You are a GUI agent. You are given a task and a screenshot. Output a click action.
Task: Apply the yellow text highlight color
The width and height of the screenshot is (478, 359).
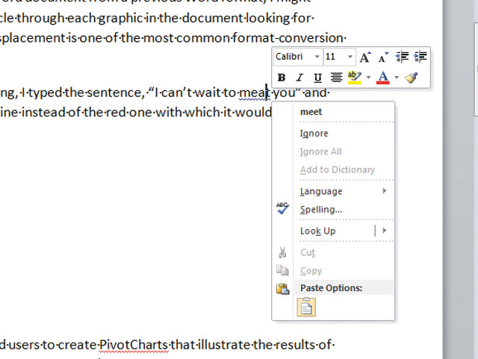pos(355,78)
